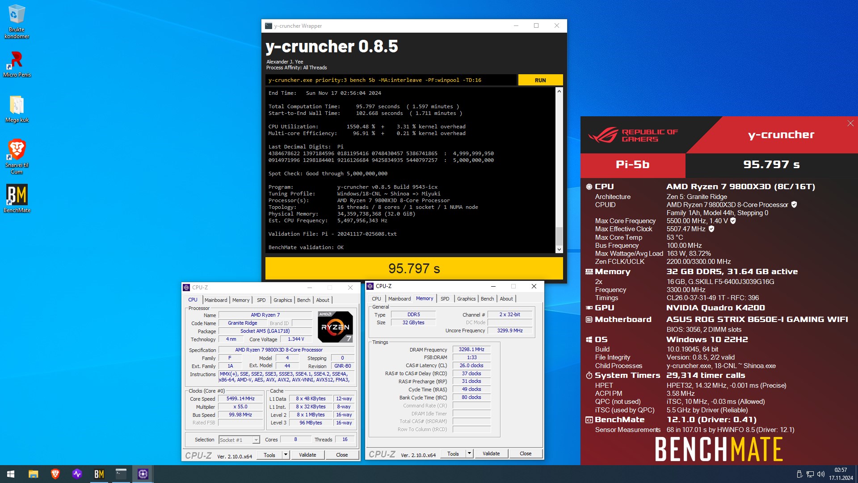This screenshot has height=483, width=858.
Task: Click the right CPU-Z Memory window title icon
Action: tap(370, 286)
